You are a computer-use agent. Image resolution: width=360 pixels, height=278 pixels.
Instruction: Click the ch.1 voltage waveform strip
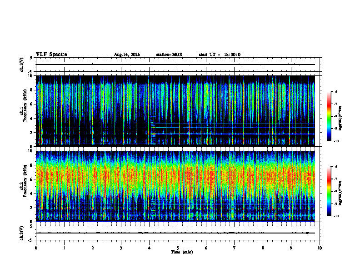[178, 65]
